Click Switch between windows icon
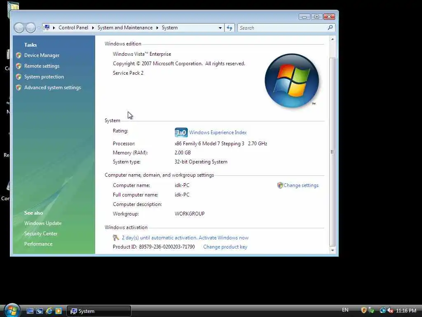 (x=40, y=311)
